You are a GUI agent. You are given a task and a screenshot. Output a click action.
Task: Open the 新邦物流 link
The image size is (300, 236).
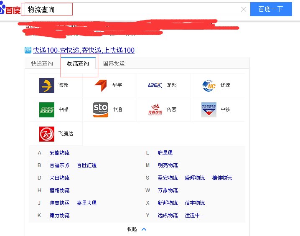click(168, 203)
